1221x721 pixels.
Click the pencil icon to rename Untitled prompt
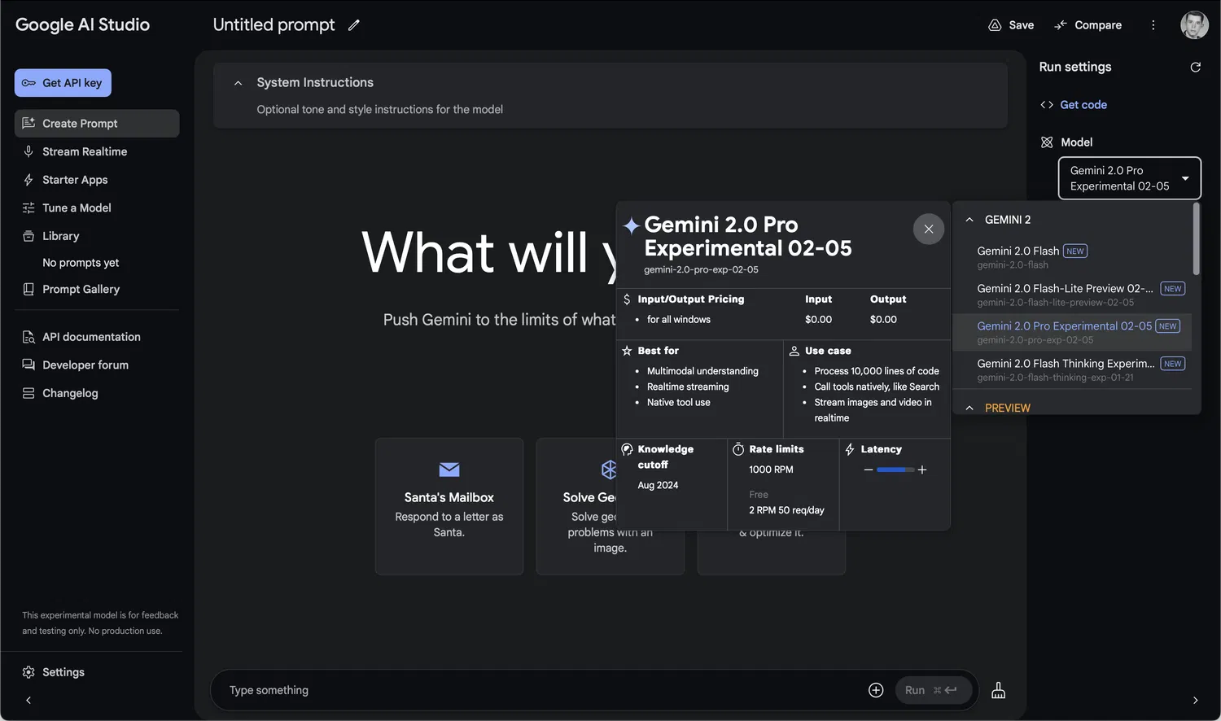[x=353, y=25]
